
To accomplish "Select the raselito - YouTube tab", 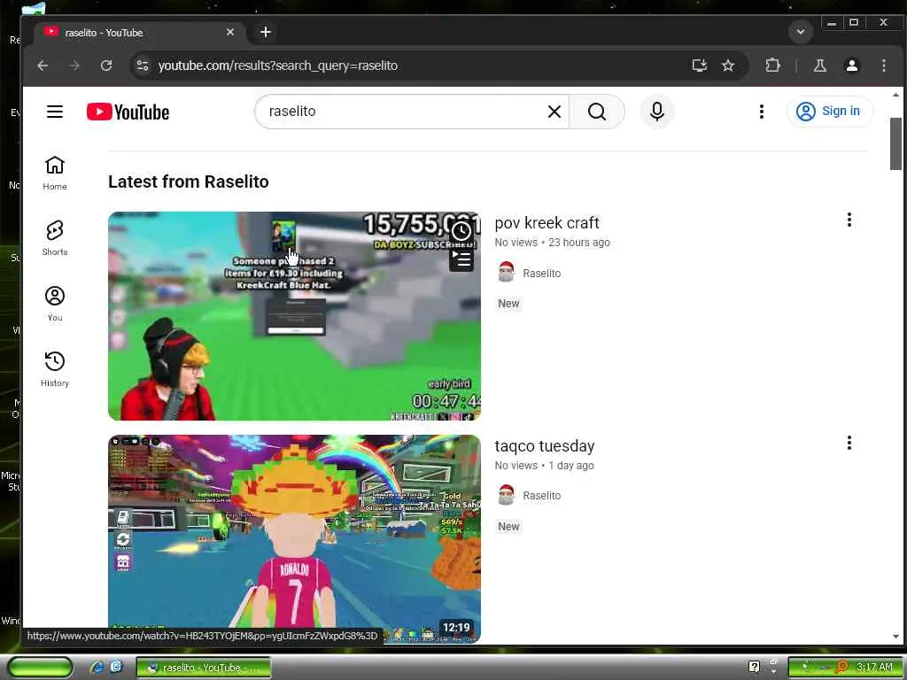I will (139, 33).
